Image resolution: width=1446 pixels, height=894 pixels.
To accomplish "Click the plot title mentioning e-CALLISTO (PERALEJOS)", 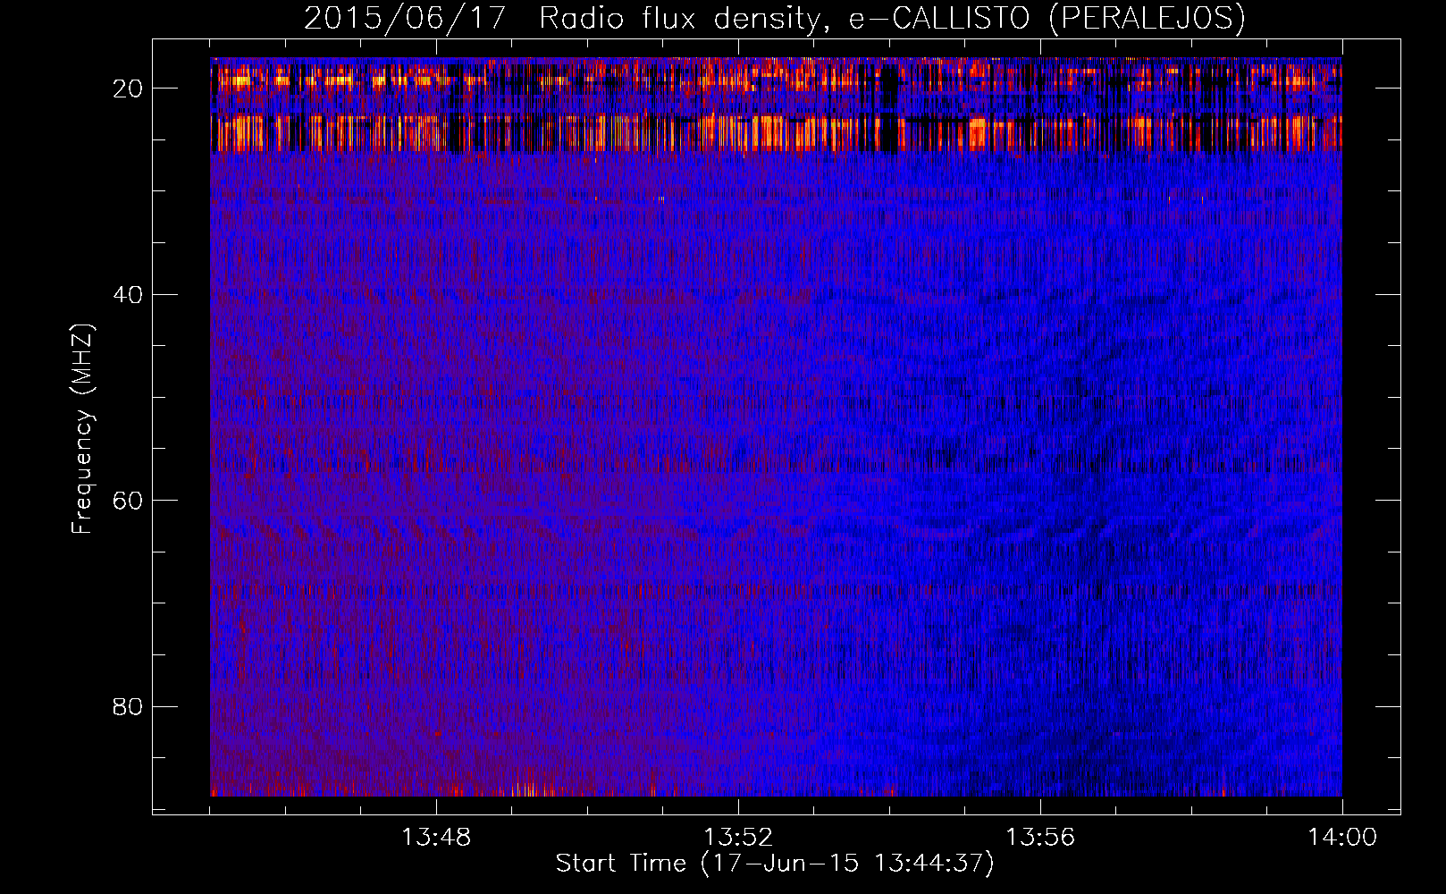I will [775, 18].
